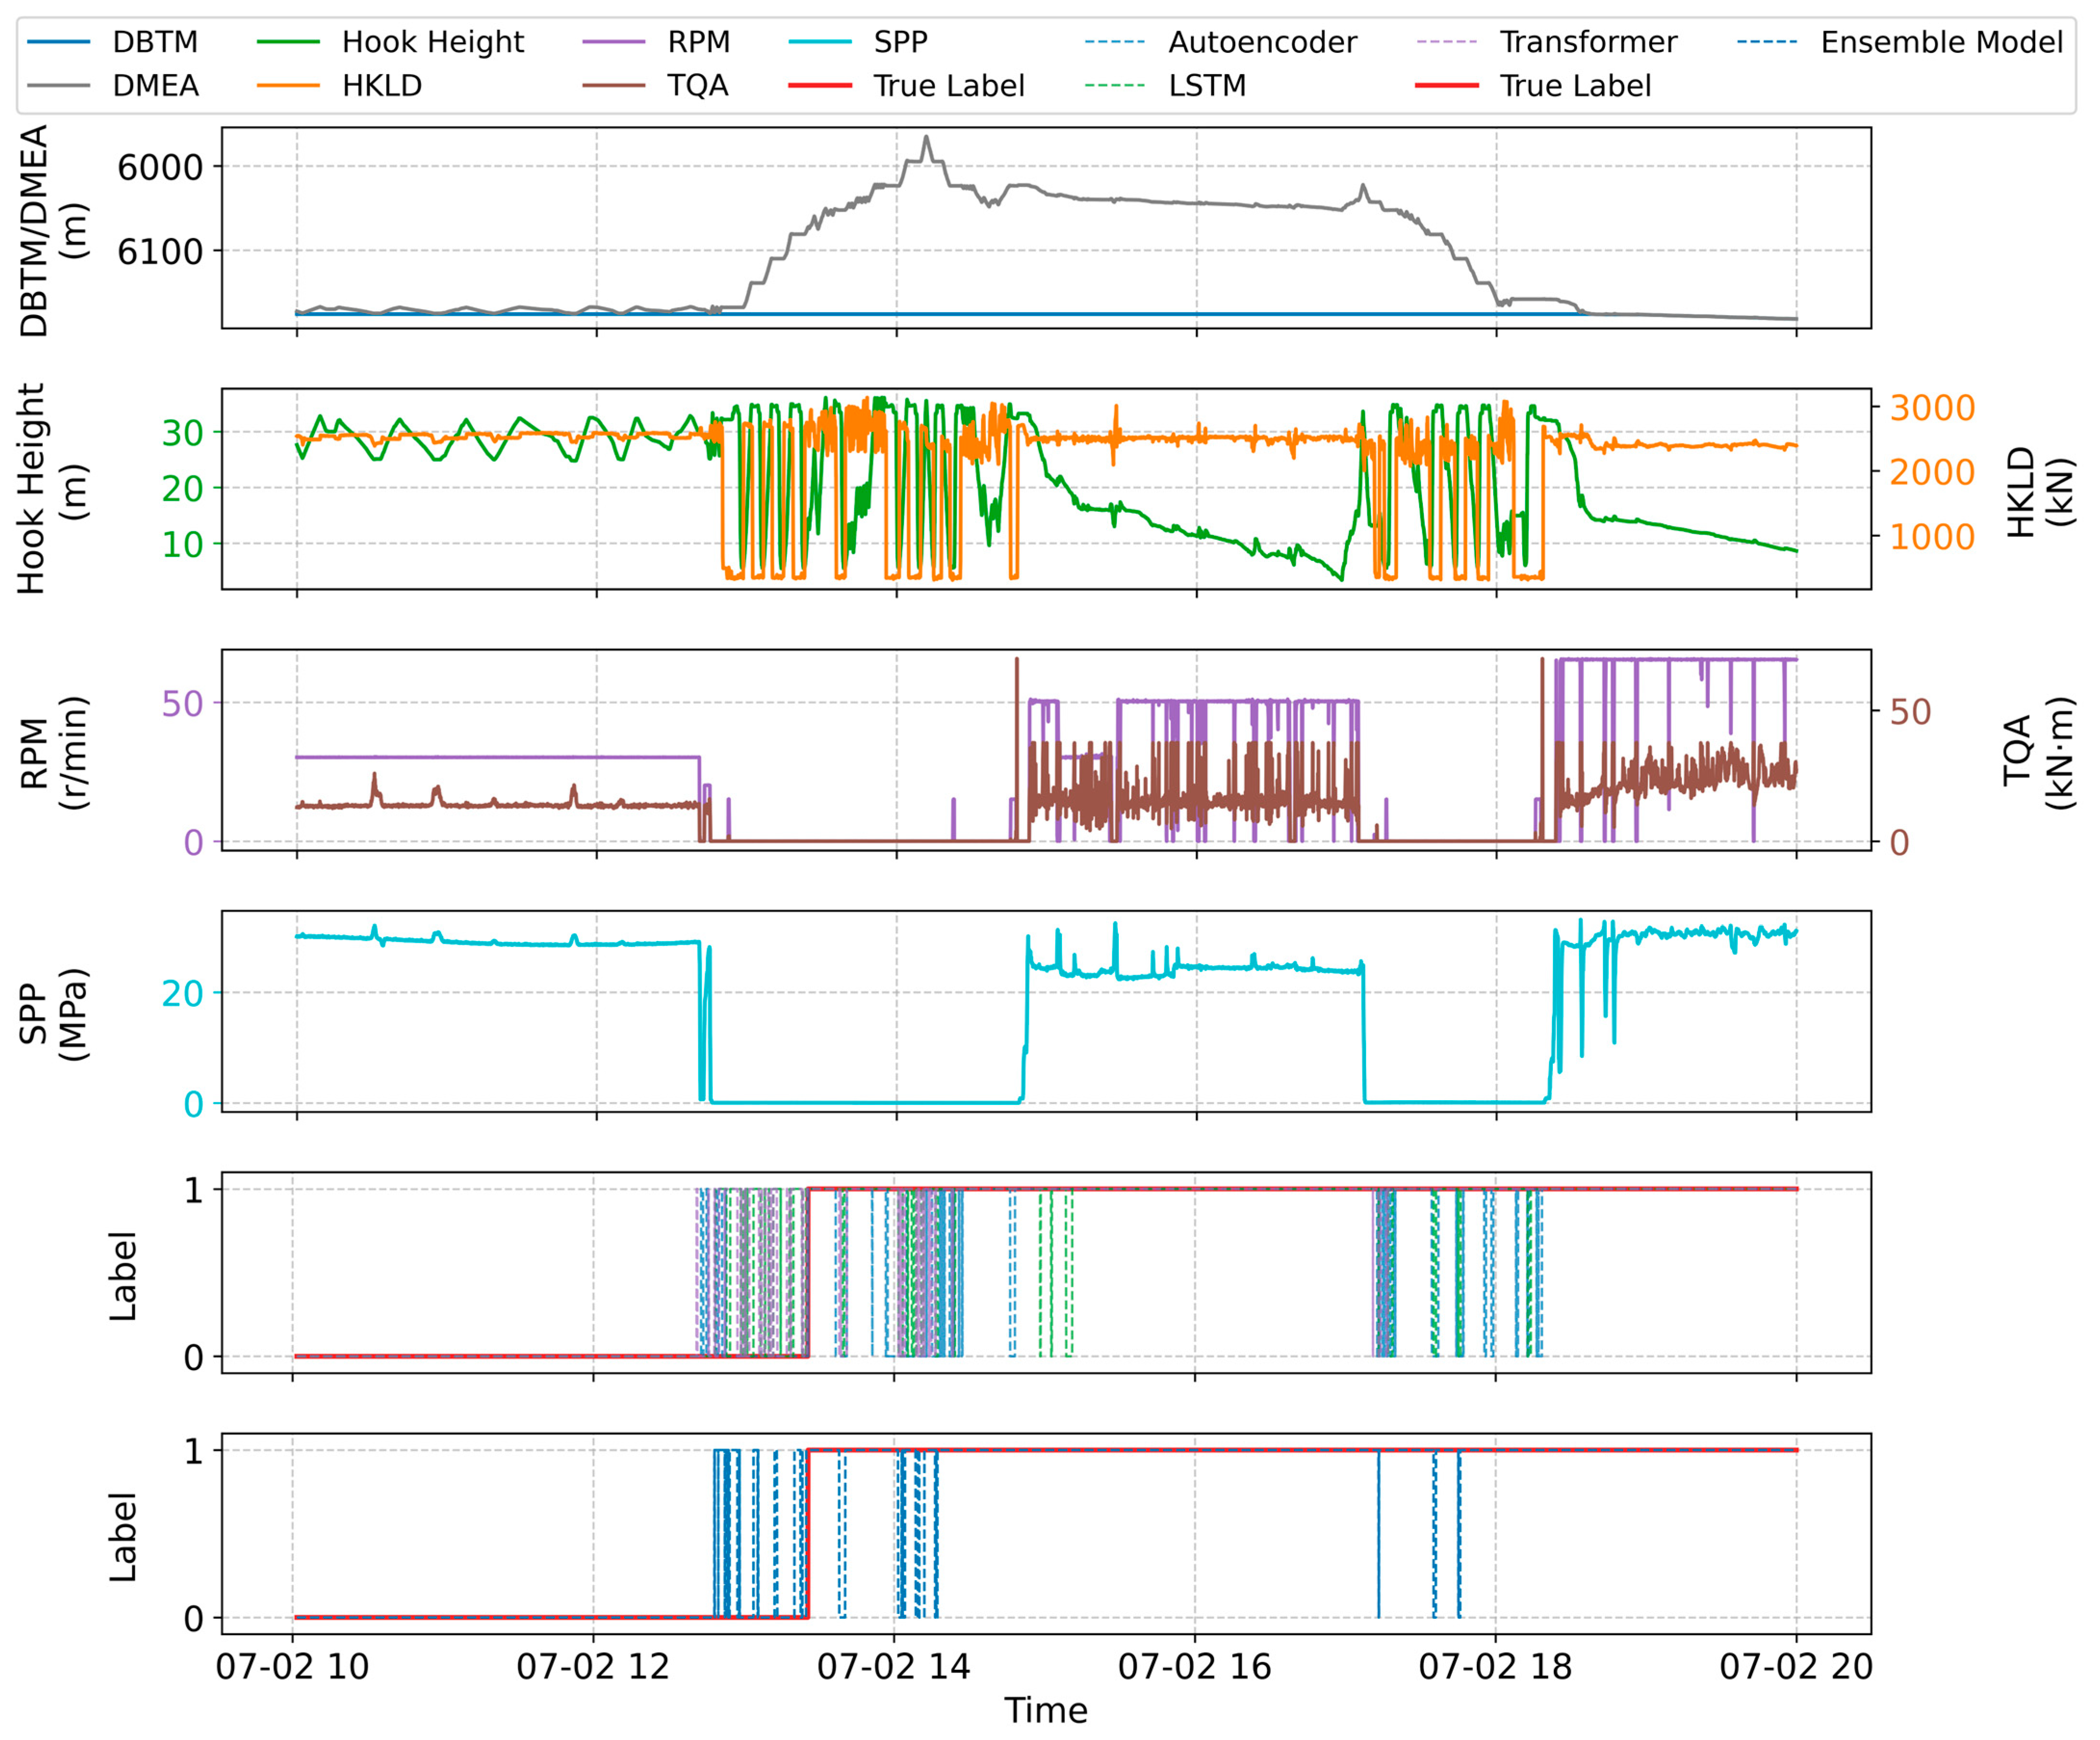This screenshot has width=2100, height=1740.
Task: Click the LSTM legend label
Action: (1207, 86)
